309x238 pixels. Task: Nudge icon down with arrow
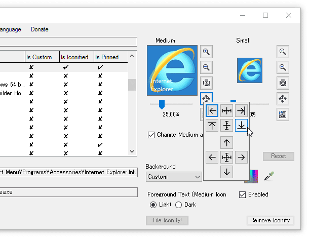226,172
